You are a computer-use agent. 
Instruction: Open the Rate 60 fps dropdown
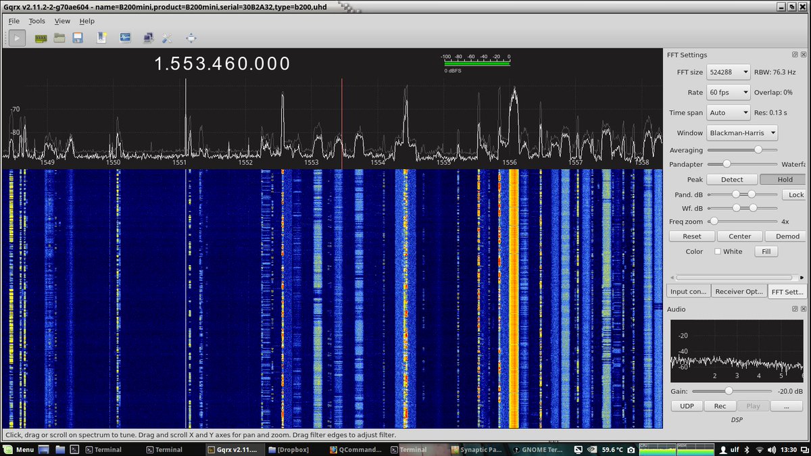point(729,93)
